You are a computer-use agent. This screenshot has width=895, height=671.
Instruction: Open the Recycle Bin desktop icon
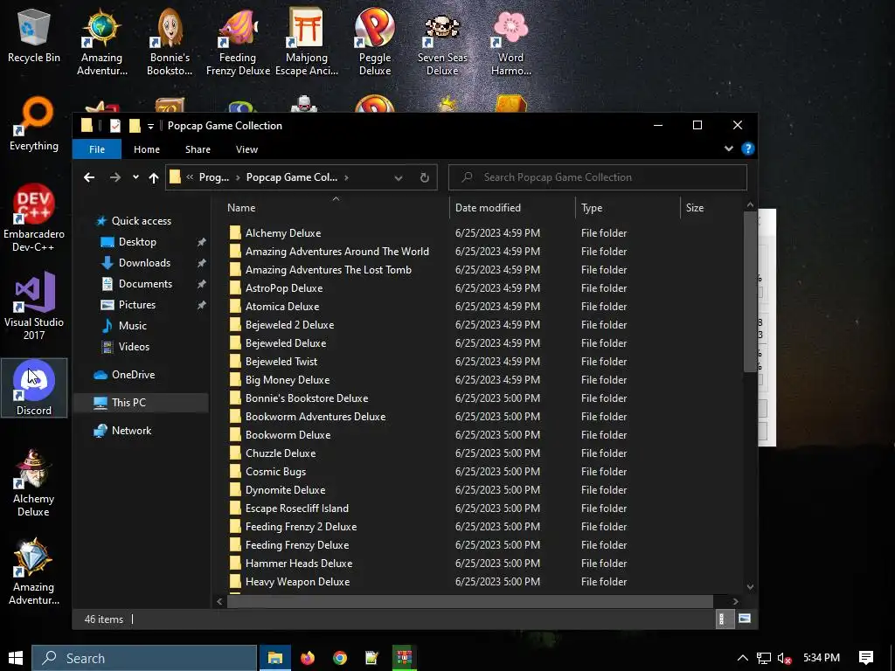coord(34,37)
